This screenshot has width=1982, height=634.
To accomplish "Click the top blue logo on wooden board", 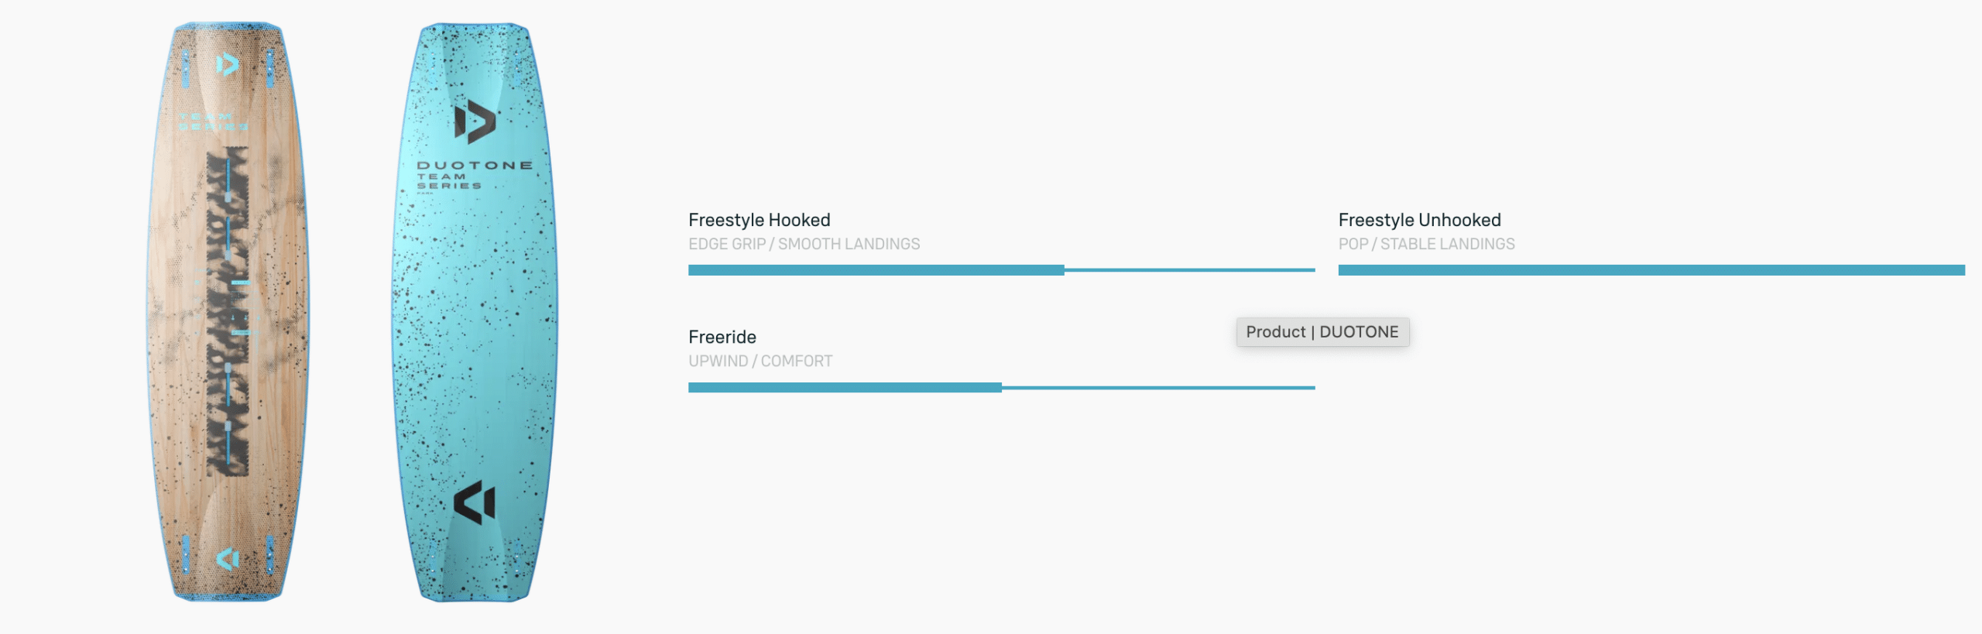I will (x=227, y=64).
